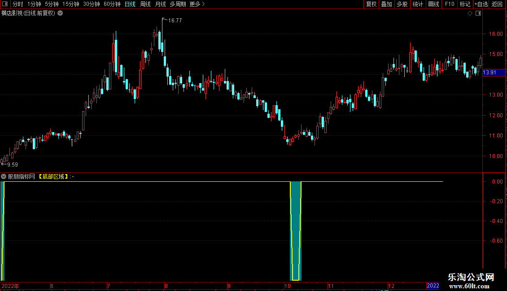This screenshot has width=507, height=291.
Task: Click the 2022年 date axis label
Action: point(10,286)
